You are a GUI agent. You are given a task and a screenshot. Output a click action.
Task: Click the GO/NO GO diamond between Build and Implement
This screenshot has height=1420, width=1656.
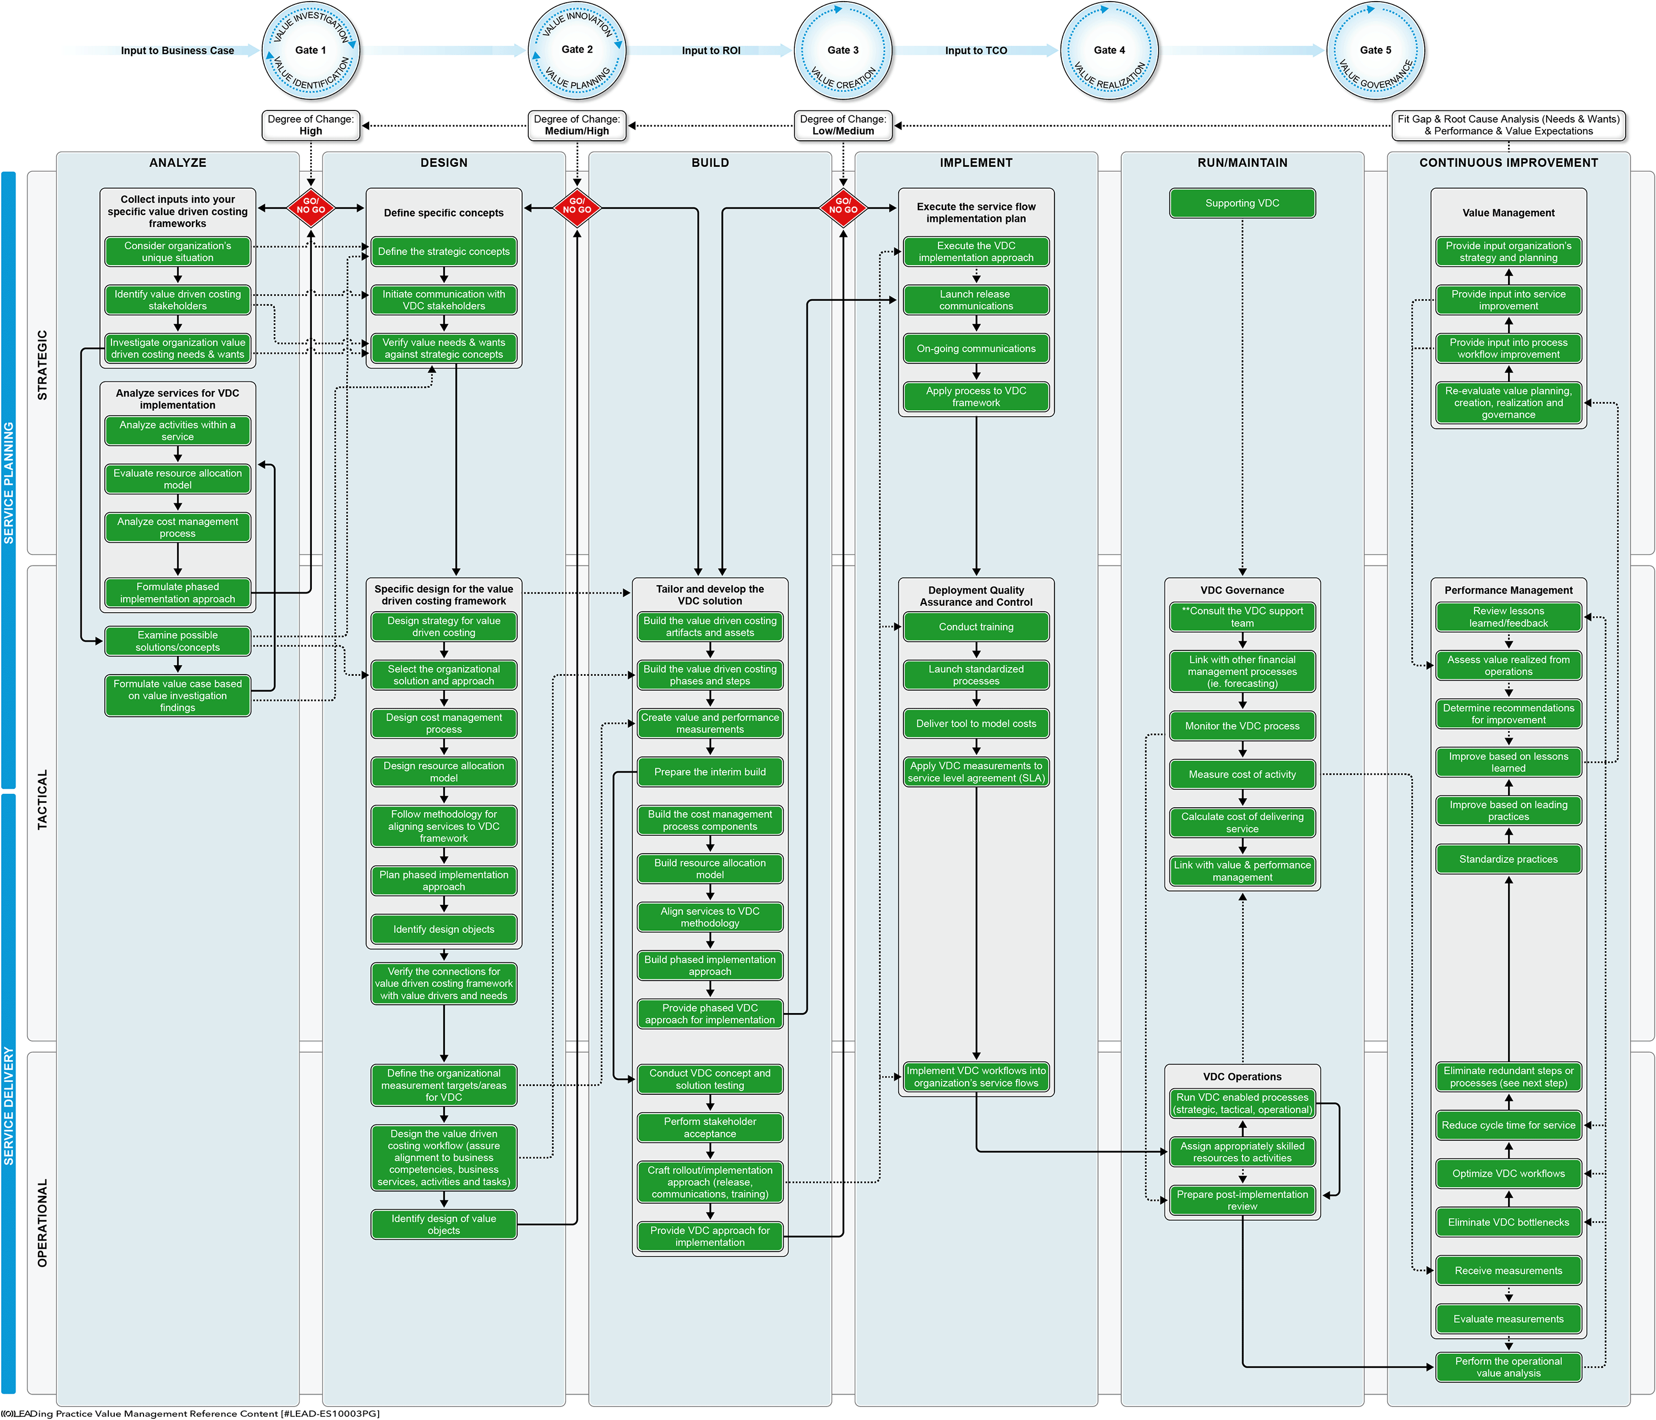pos(843,209)
